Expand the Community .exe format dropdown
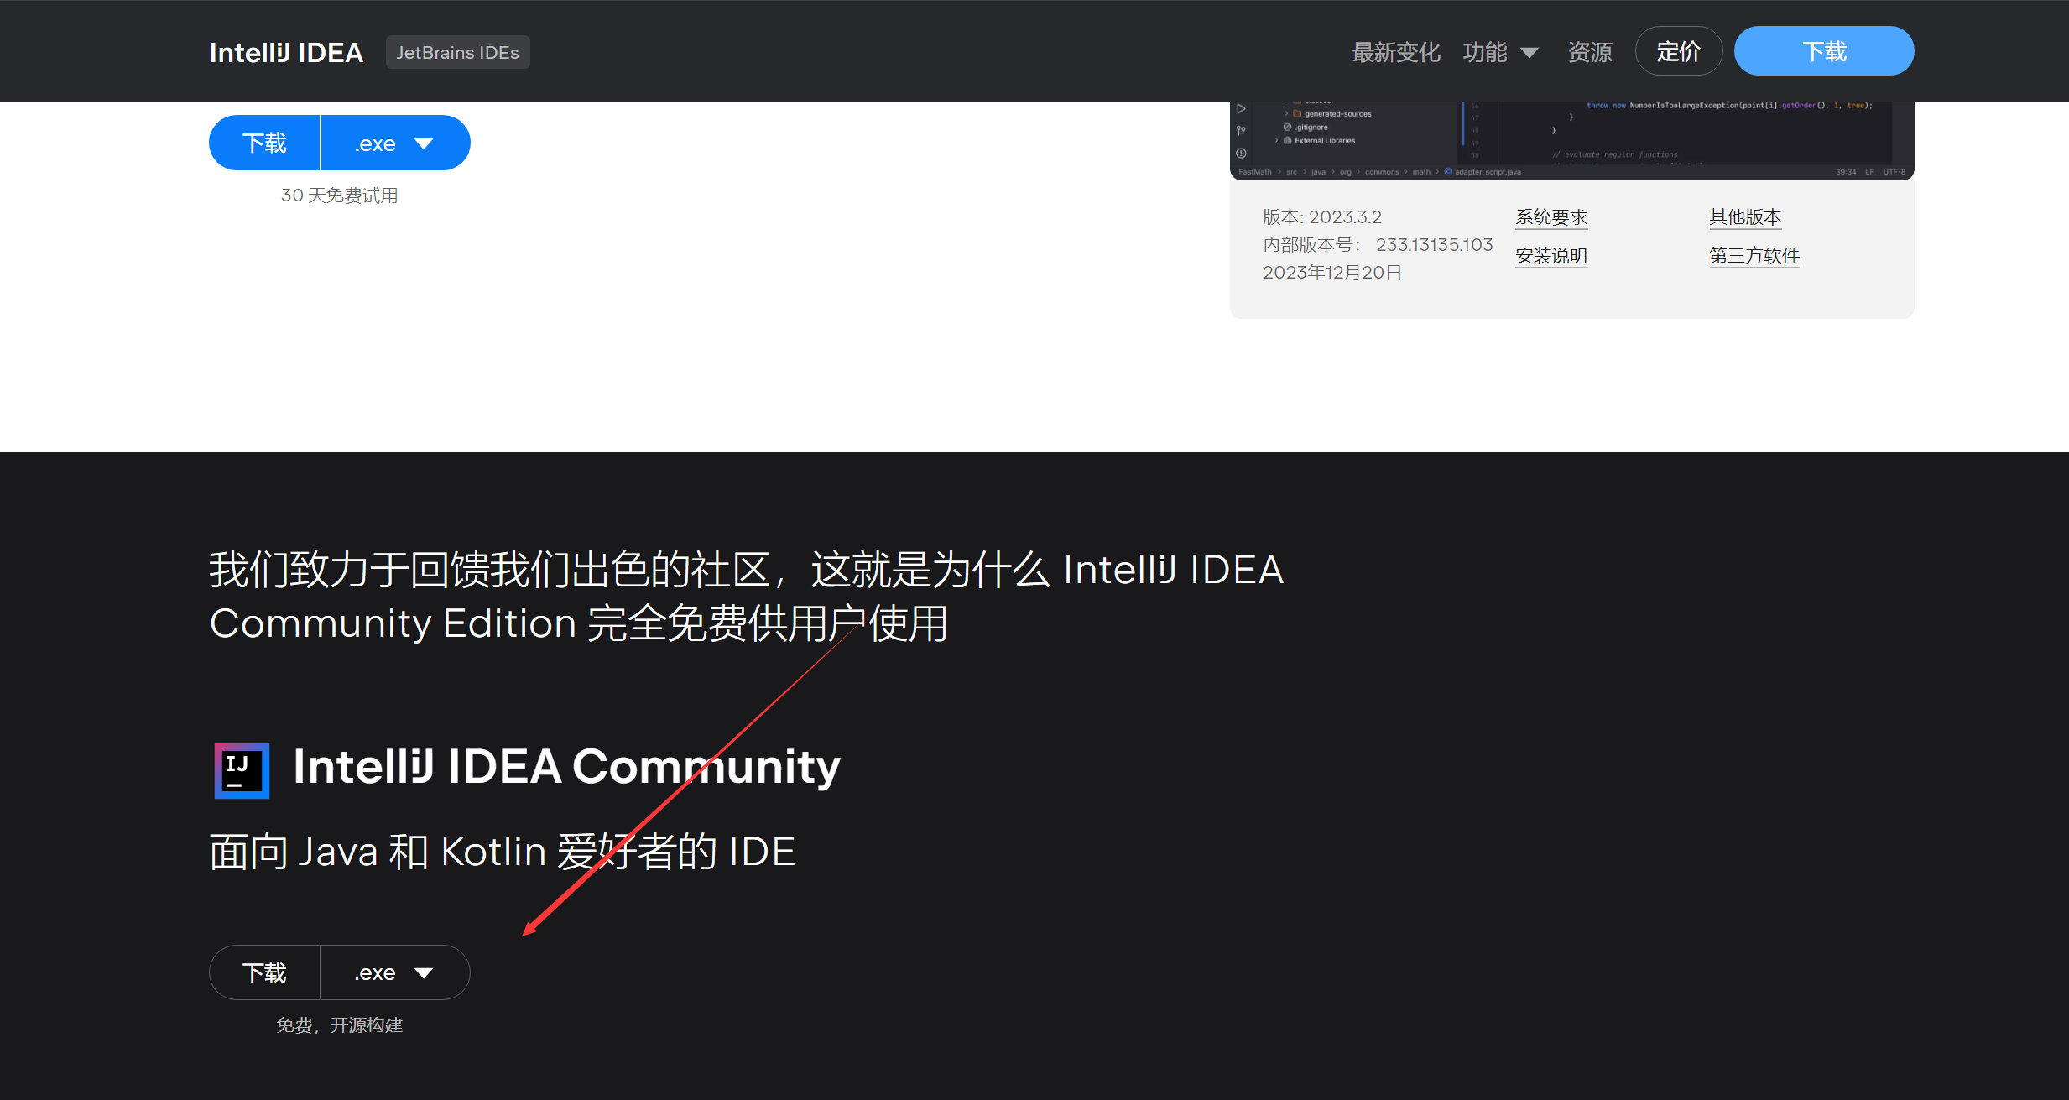2069x1100 pixels. 395,972
